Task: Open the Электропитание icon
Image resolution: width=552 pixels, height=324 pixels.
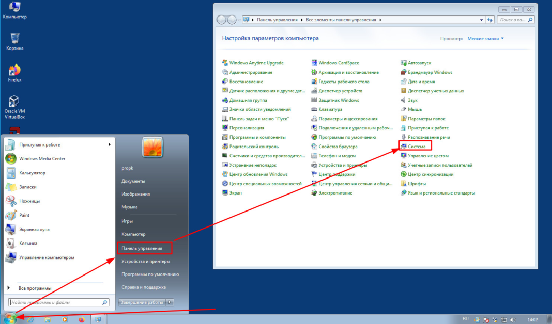Action: 314,193
